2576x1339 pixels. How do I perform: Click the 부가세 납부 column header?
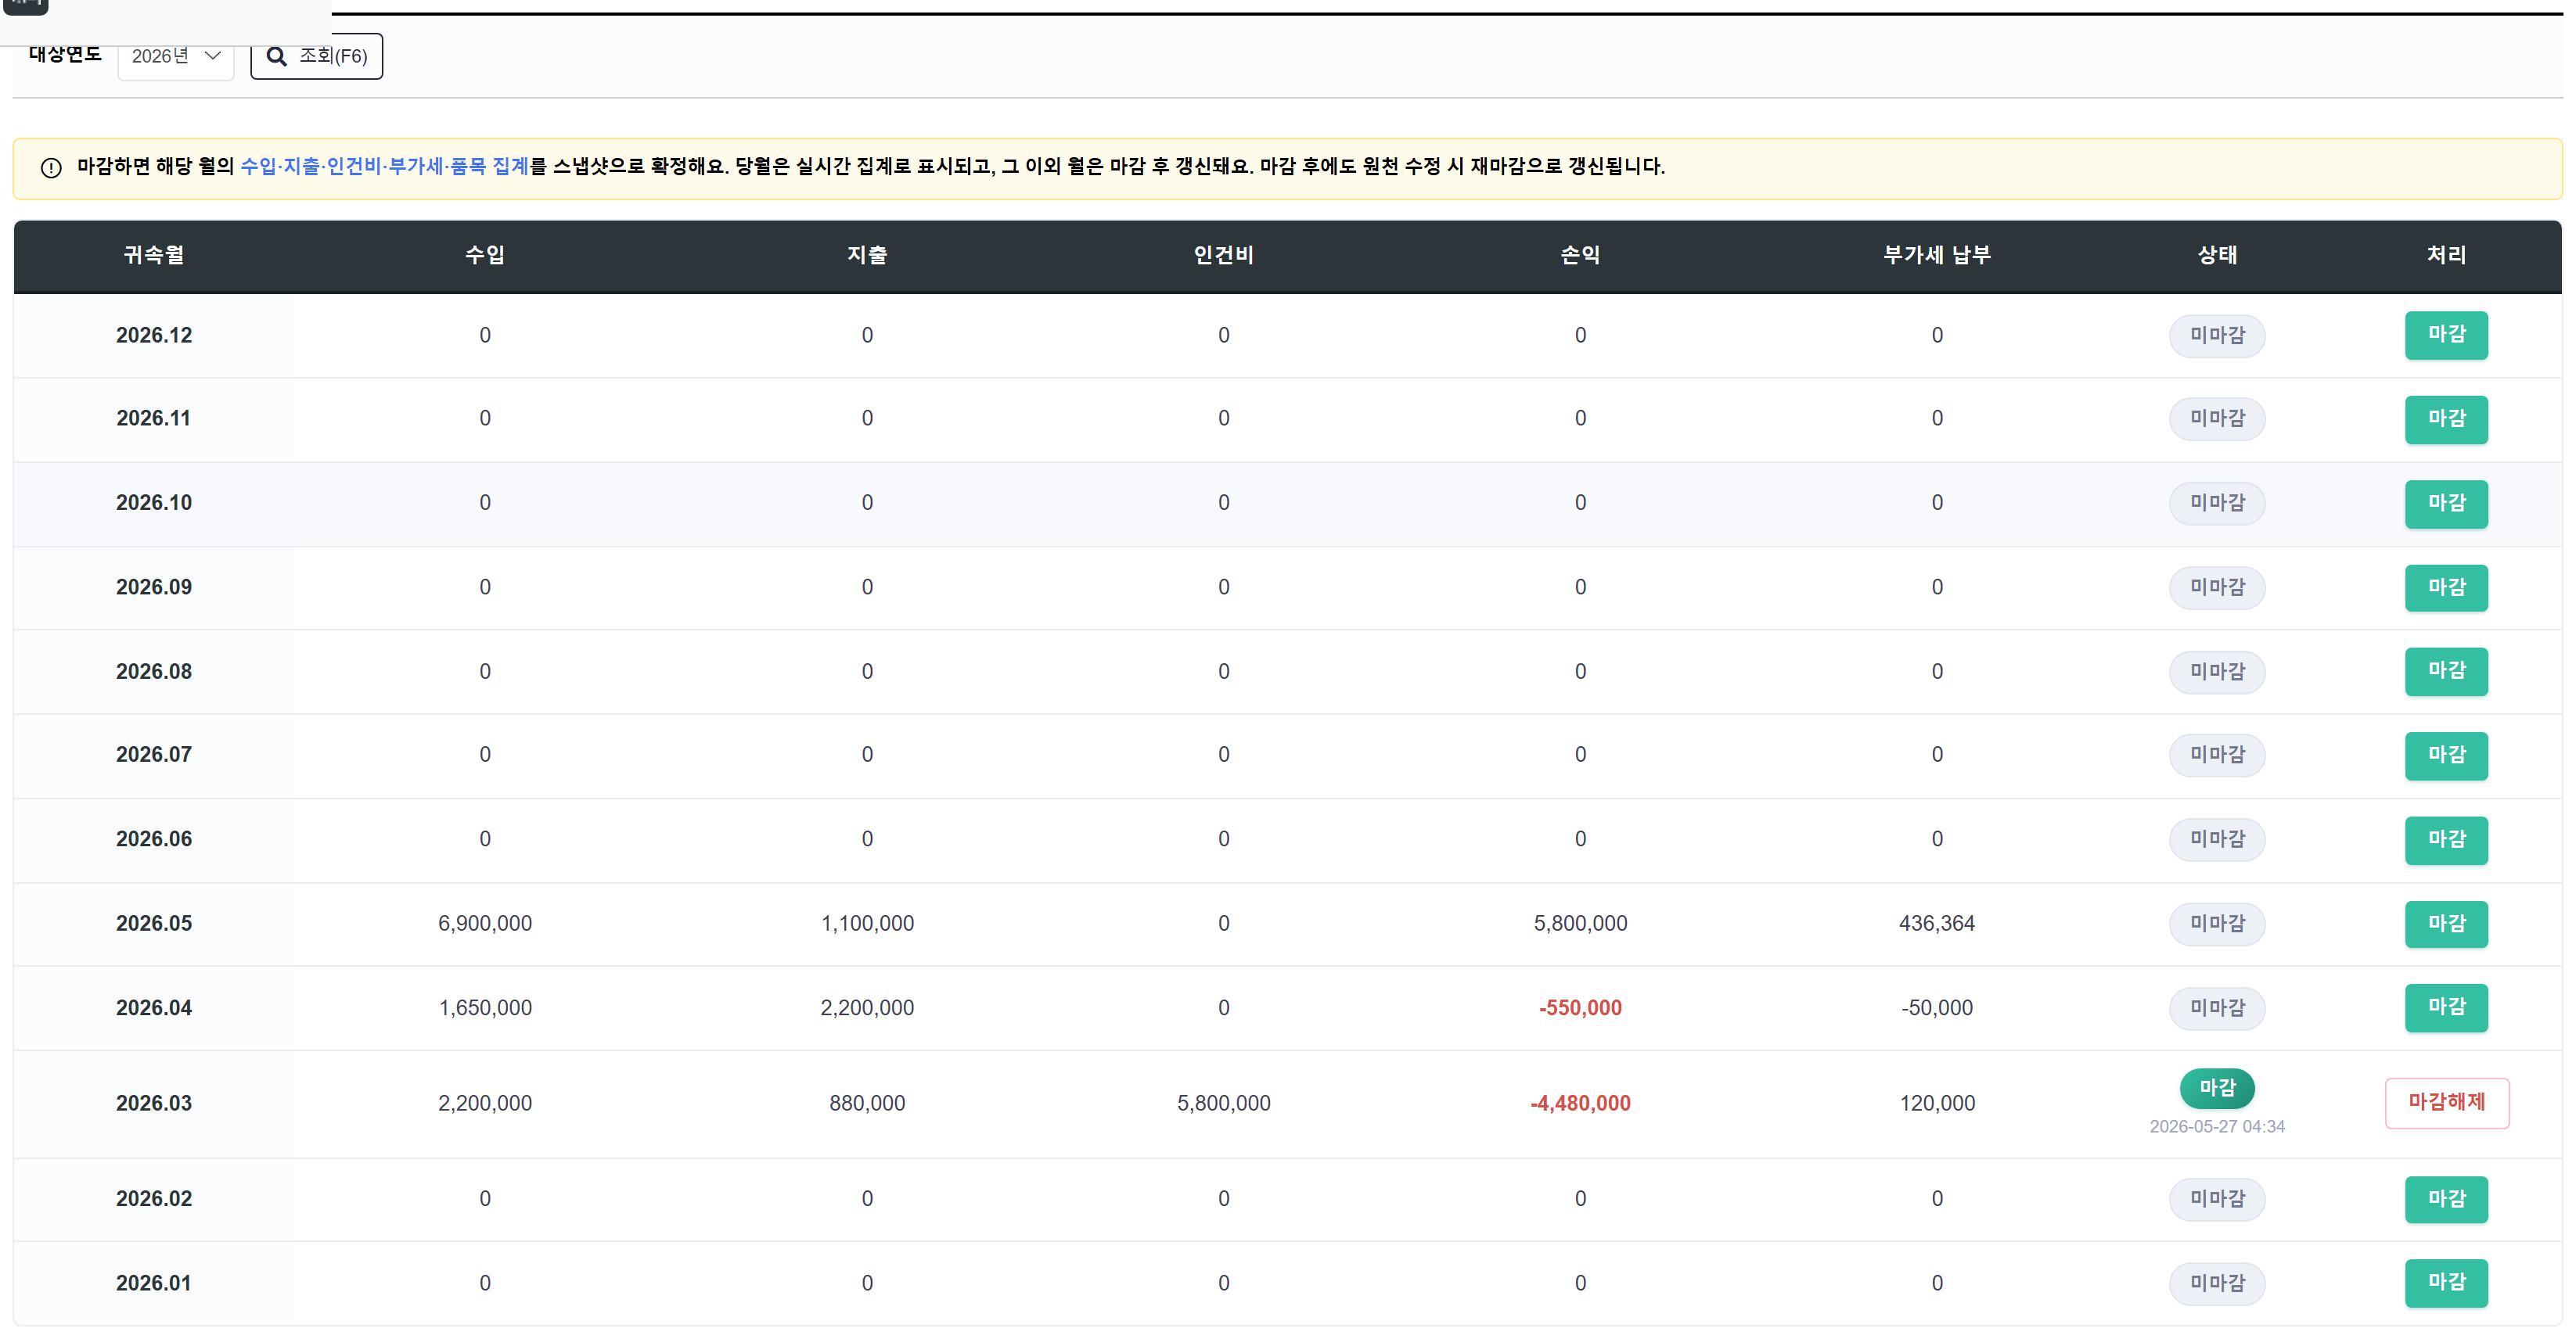pos(1936,255)
